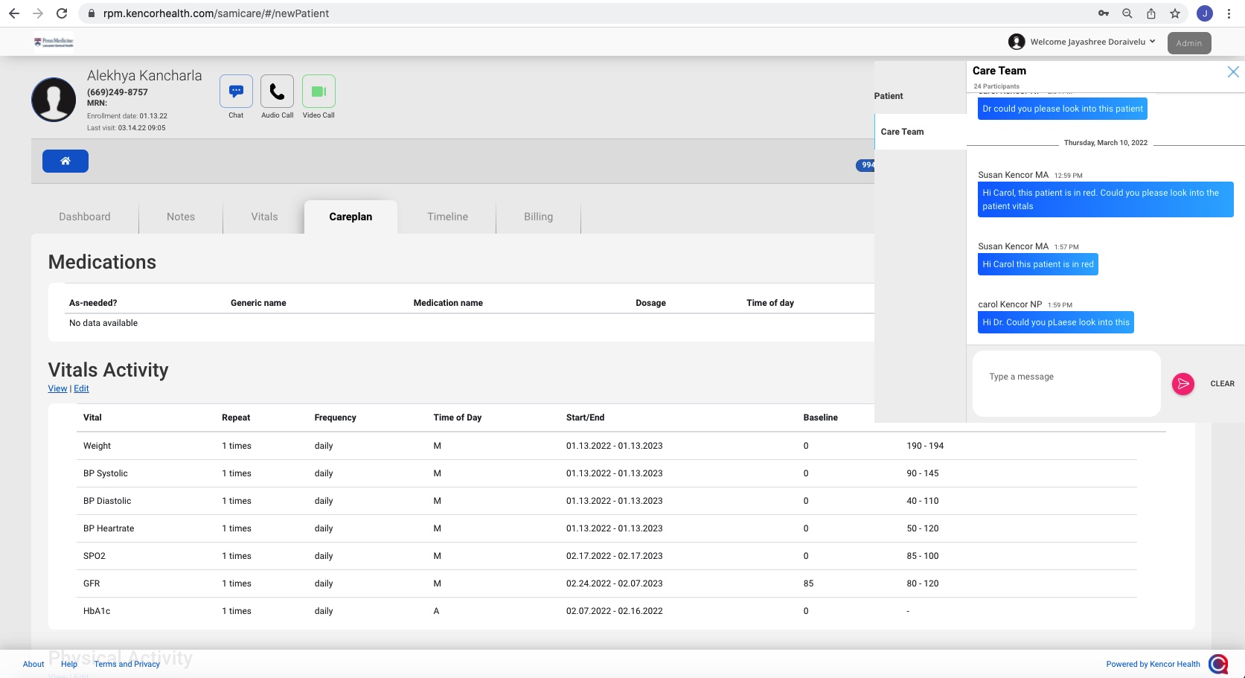Click the Weight vital row label
The width and height of the screenshot is (1245, 678).
pyautogui.click(x=97, y=446)
